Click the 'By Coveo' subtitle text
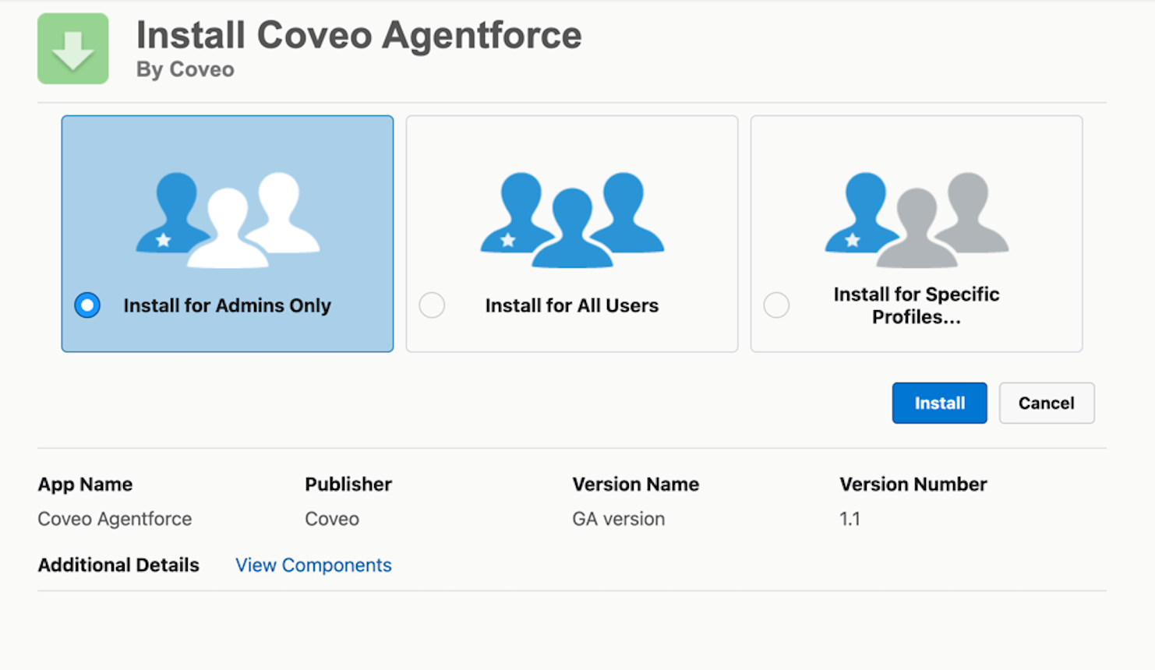 pyautogui.click(x=185, y=69)
